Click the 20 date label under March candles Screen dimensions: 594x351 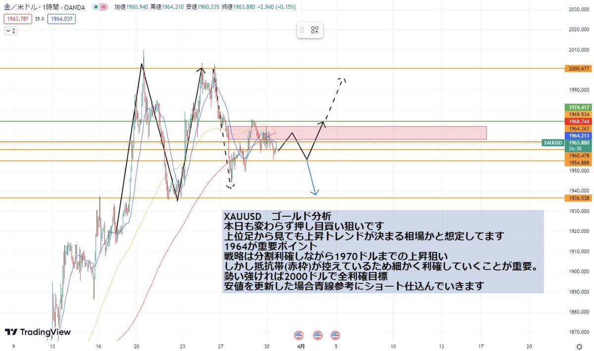137,347
